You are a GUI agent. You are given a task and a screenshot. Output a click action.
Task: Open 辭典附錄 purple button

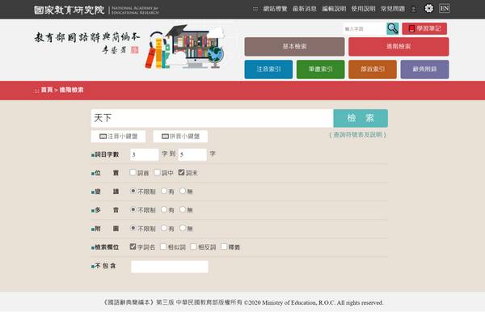click(x=424, y=70)
